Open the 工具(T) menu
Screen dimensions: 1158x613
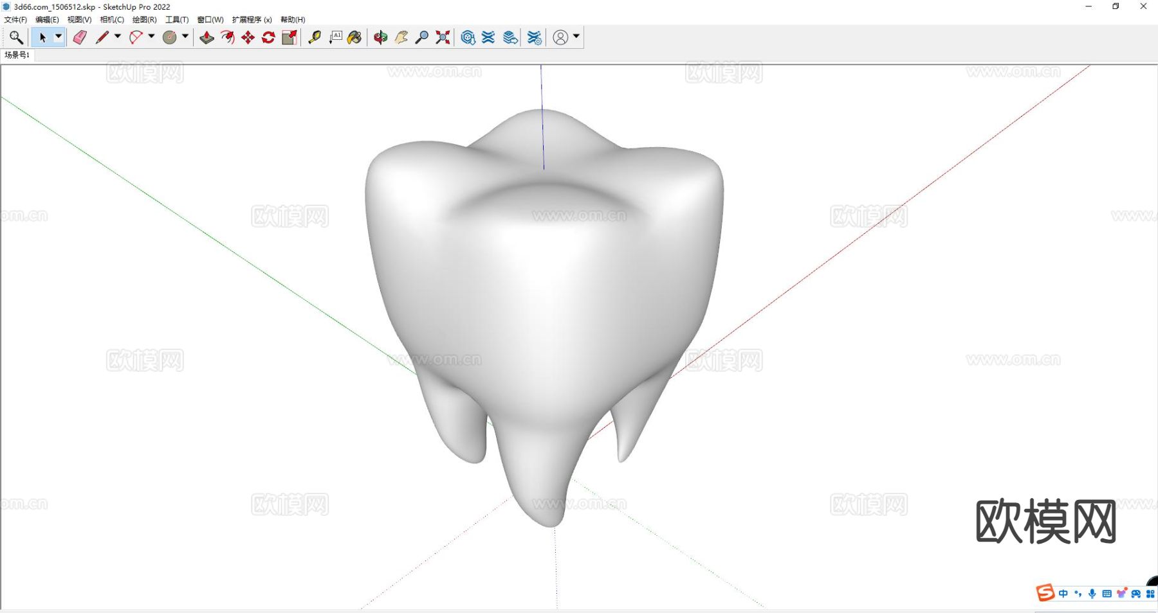click(x=177, y=20)
